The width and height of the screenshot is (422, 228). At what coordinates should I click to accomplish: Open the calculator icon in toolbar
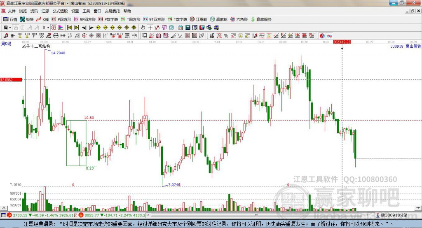188,28
